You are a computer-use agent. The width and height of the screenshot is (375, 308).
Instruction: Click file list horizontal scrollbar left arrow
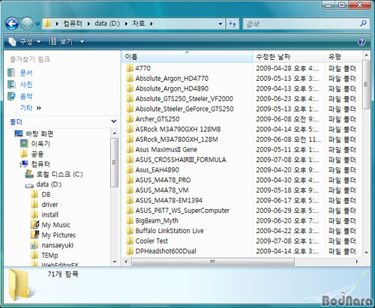(126, 262)
